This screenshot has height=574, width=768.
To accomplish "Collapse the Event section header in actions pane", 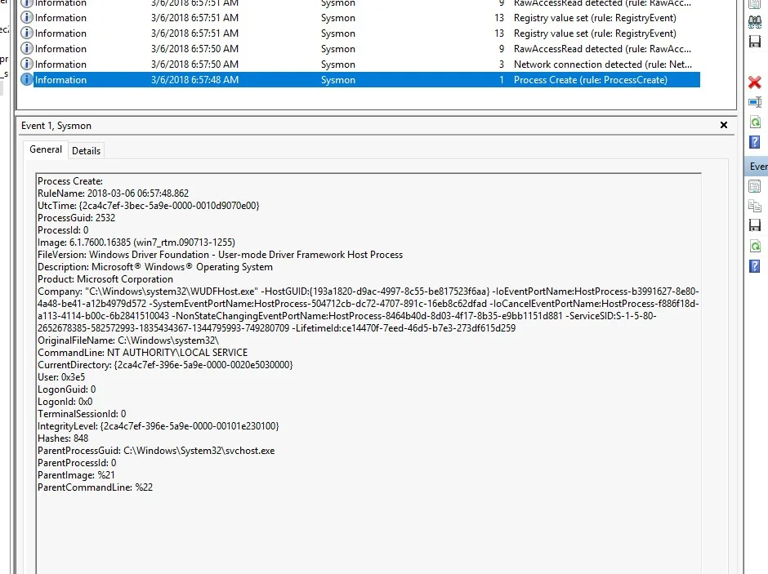I will pos(758,167).
